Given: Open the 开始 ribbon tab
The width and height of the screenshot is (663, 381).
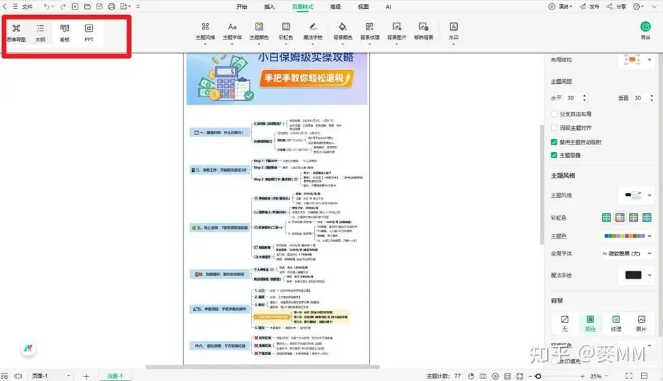Looking at the screenshot, I should [241, 6].
